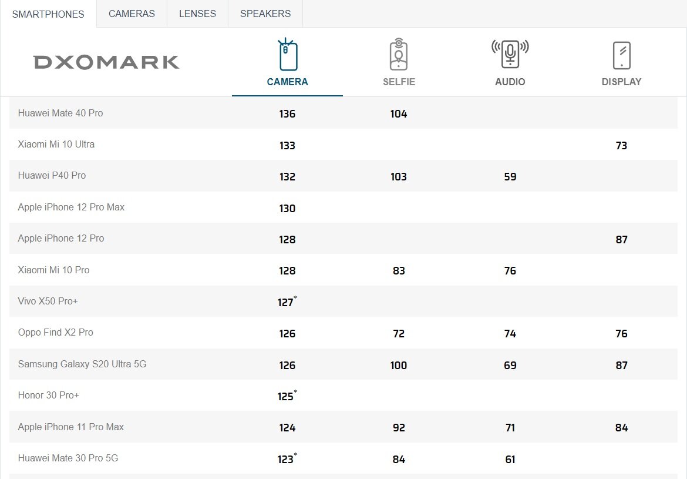This screenshot has height=479, width=687.
Task: Choose the Display phone icon
Action: (621, 55)
